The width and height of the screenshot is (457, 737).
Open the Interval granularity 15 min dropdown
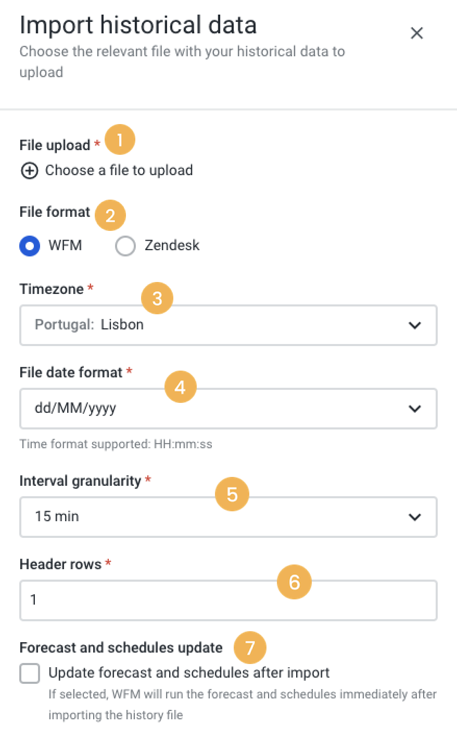point(228,517)
